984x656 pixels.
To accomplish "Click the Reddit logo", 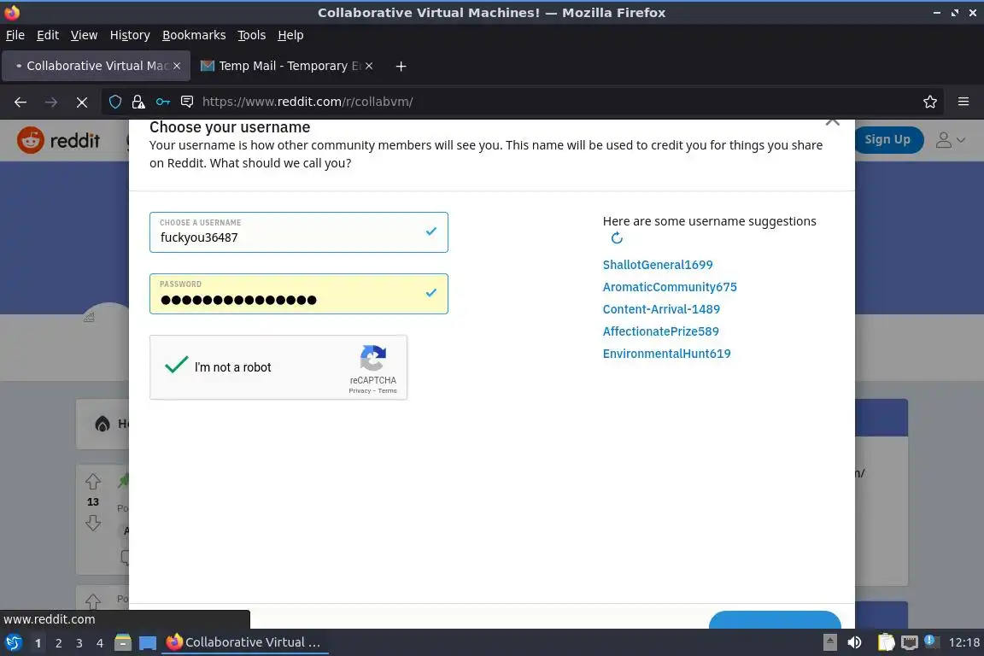I will (x=58, y=140).
